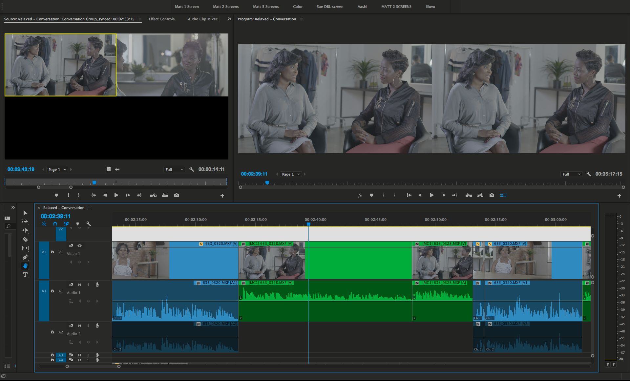The image size is (630, 381).
Task: Select the Selection arrow tool
Action: coord(25,213)
